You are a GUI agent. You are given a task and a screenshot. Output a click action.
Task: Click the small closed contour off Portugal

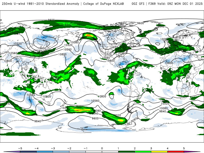(x=158, y=44)
